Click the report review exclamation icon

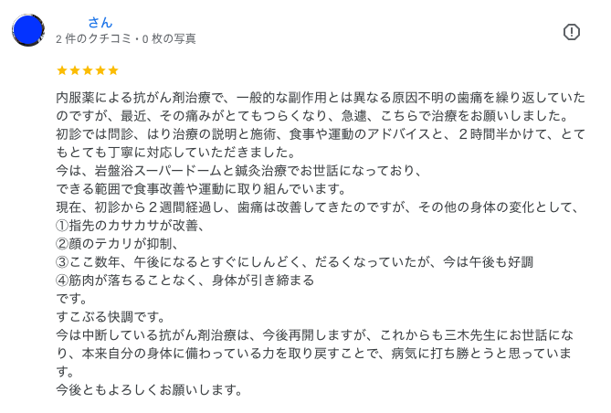(572, 32)
